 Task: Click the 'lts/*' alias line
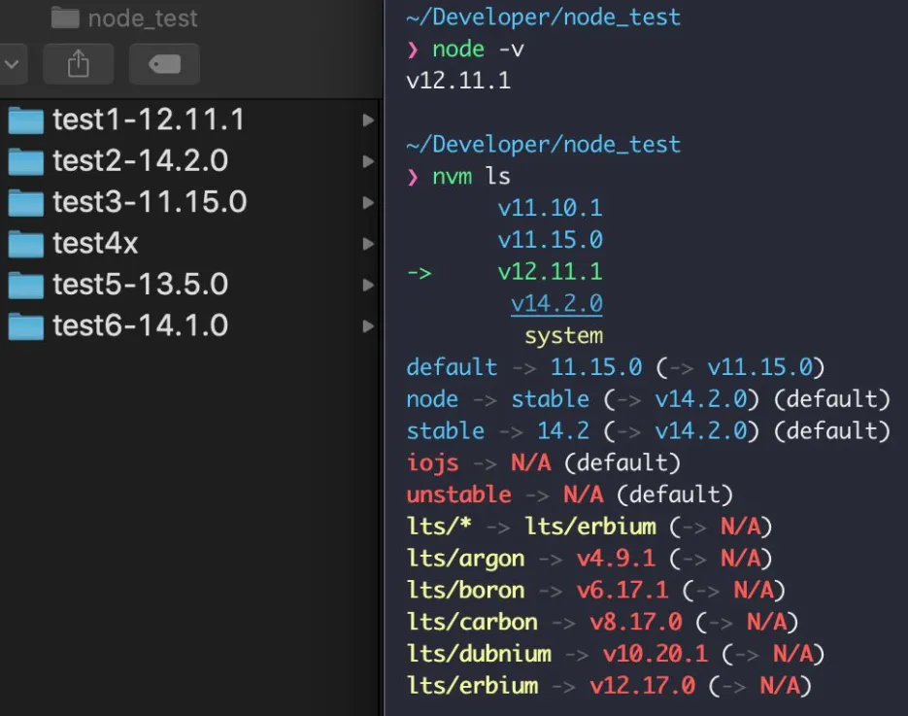pyautogui.click(x=439, y=526)
